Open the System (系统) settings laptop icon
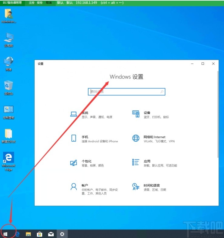The width and height of the screenshot is (224, 238). (x=74, y=114)
